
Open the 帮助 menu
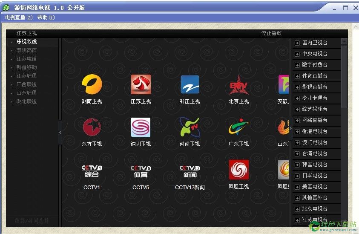tap(46, 17)
